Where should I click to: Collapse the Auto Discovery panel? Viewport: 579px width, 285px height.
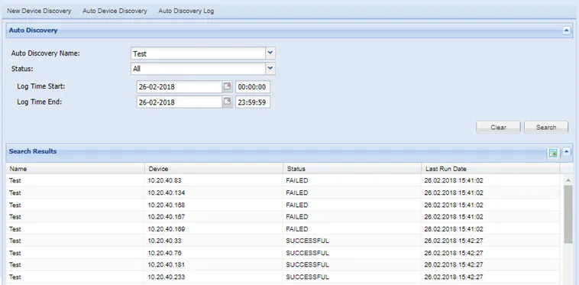click(x=567, y=31)
